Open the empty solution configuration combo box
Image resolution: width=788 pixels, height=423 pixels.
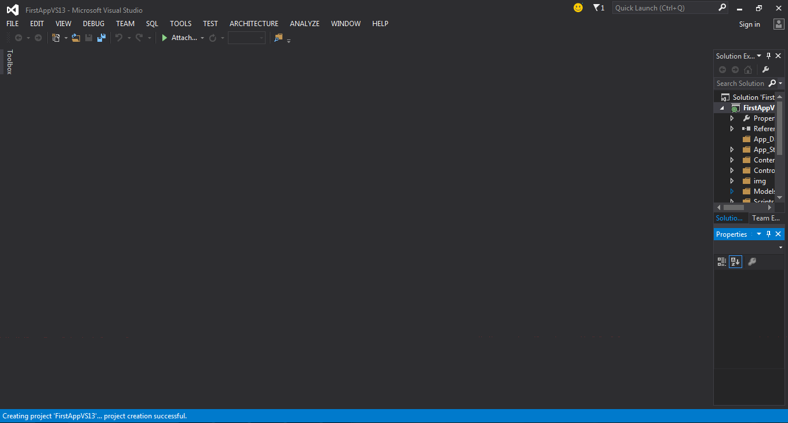coord(246,38)
